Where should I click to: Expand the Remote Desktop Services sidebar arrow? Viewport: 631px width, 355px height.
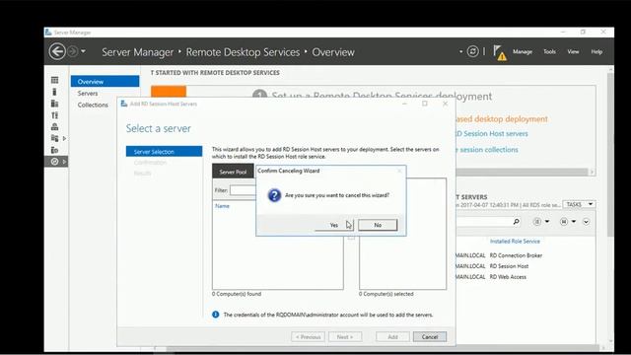(x=64, y=162)
